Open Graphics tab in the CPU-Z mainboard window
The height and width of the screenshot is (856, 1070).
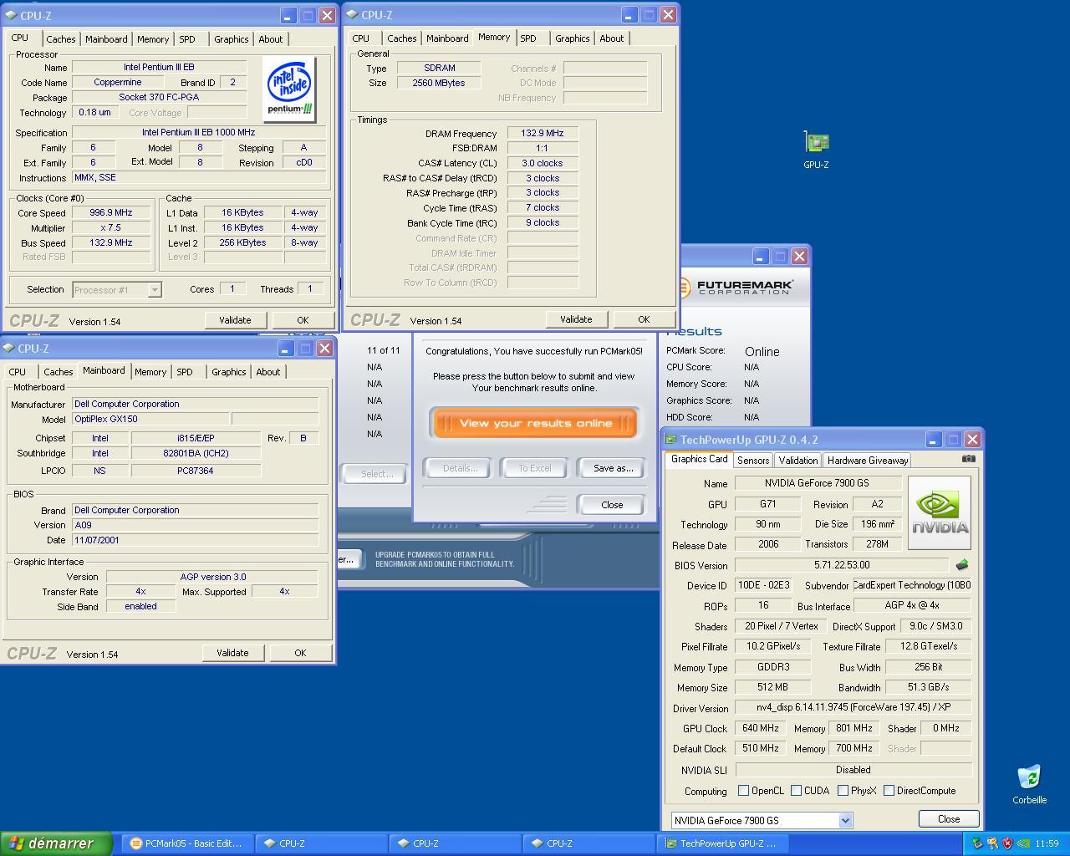(x=228, y=372)
